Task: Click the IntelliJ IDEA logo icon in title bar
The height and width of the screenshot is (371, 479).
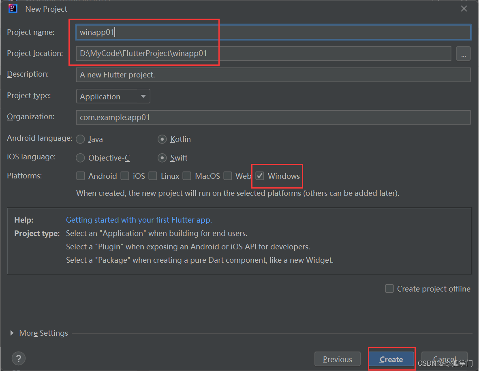Action: click(13, 9)
